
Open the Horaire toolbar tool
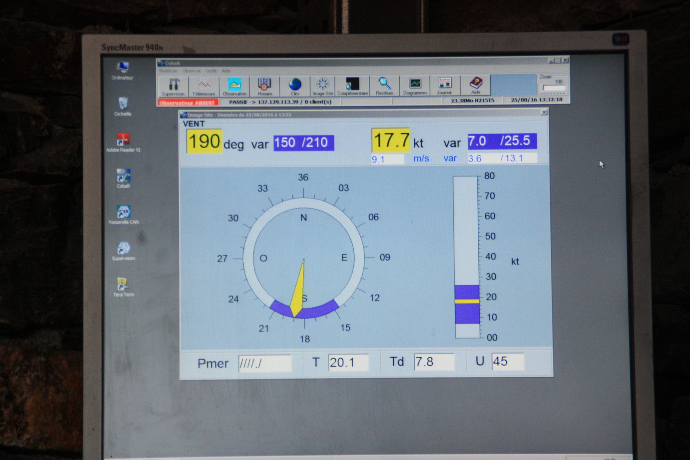click(x=264, y=86)
